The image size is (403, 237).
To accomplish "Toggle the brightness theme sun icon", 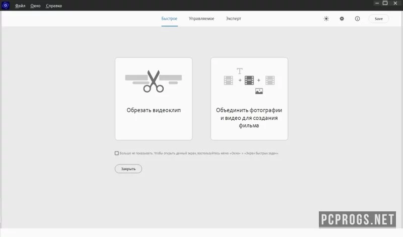I will (326, 19).
